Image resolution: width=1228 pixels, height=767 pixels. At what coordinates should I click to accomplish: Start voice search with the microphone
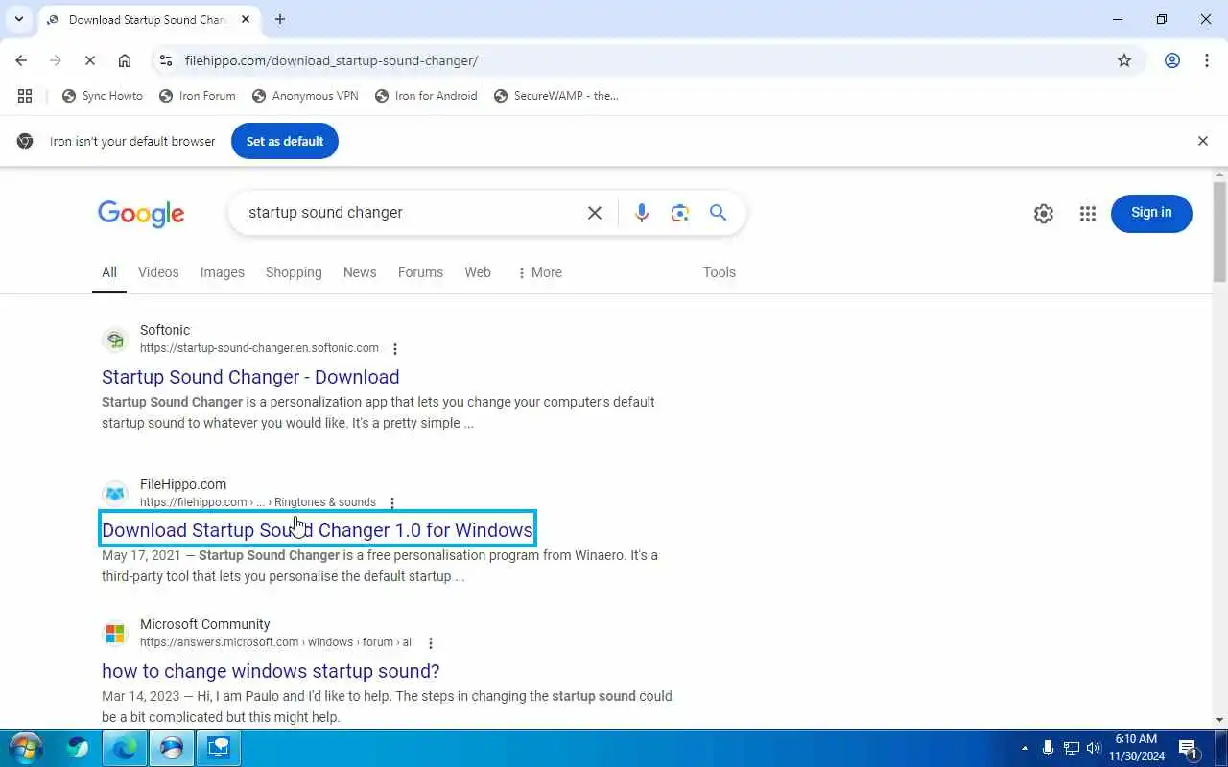642,213
